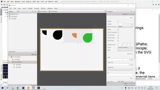Screen dimensions: 160x90
Task: Collapse the Properties section of Inspector
Action: click(107, 14)
